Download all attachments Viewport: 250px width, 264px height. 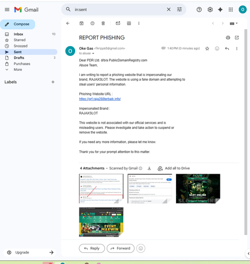(x=149, y=168)
